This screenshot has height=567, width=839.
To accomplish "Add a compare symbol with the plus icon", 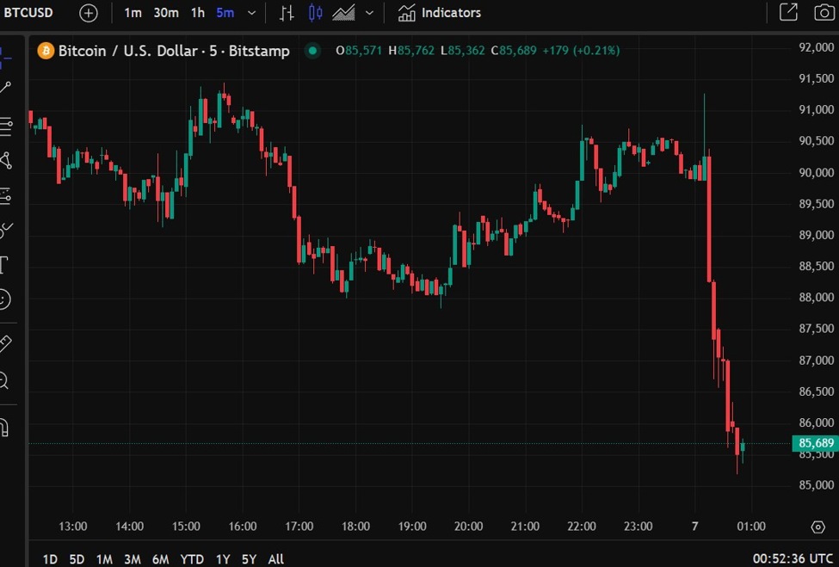I will (89, 14).
